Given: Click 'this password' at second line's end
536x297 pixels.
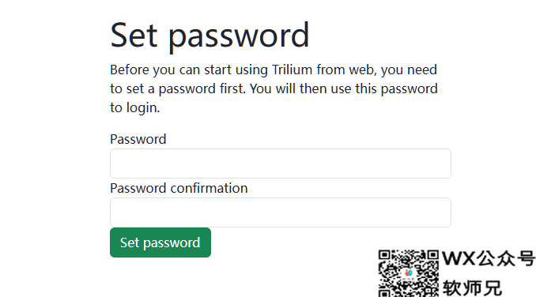Looking at the screenshot, I should point(397,89).
